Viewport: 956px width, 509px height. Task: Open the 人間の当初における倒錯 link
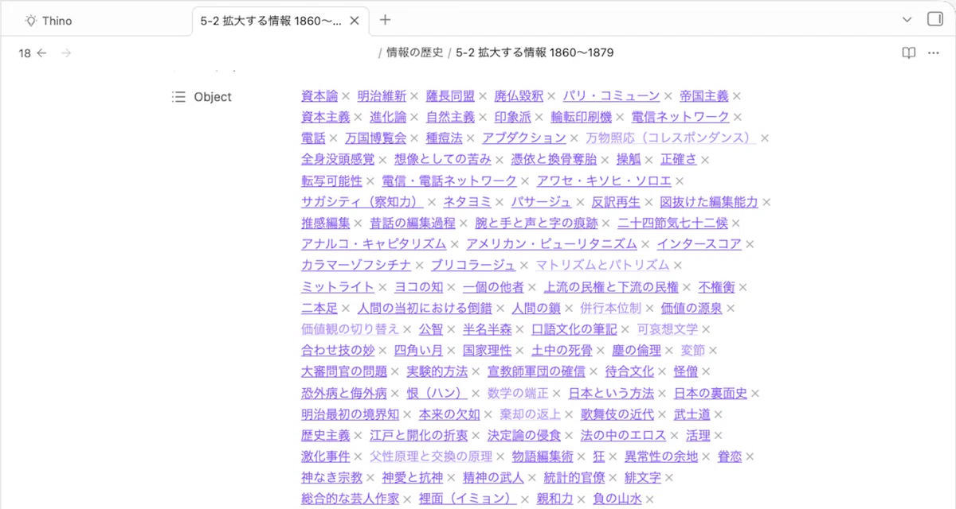point(425,308)
